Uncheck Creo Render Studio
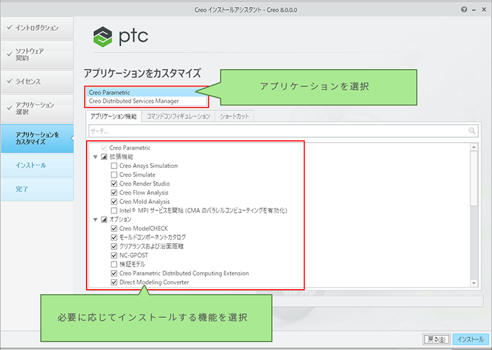This screenshot has width=492, height=350. coord(114,184)
